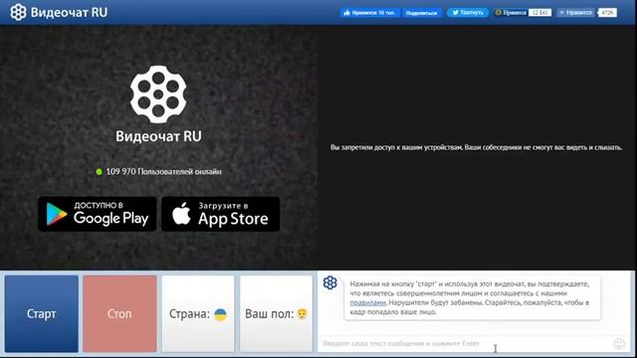
Task: Open the App Store download badge
Action: 221,214
